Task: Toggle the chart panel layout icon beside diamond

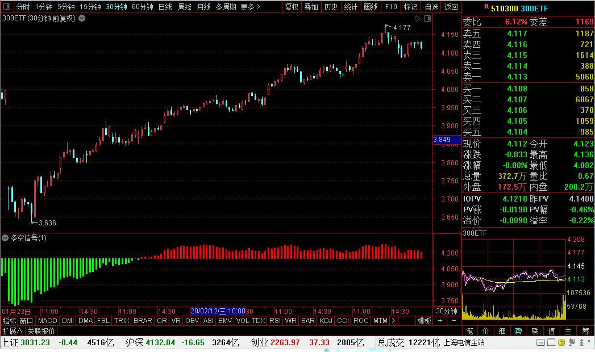Action: click(427, 18)
